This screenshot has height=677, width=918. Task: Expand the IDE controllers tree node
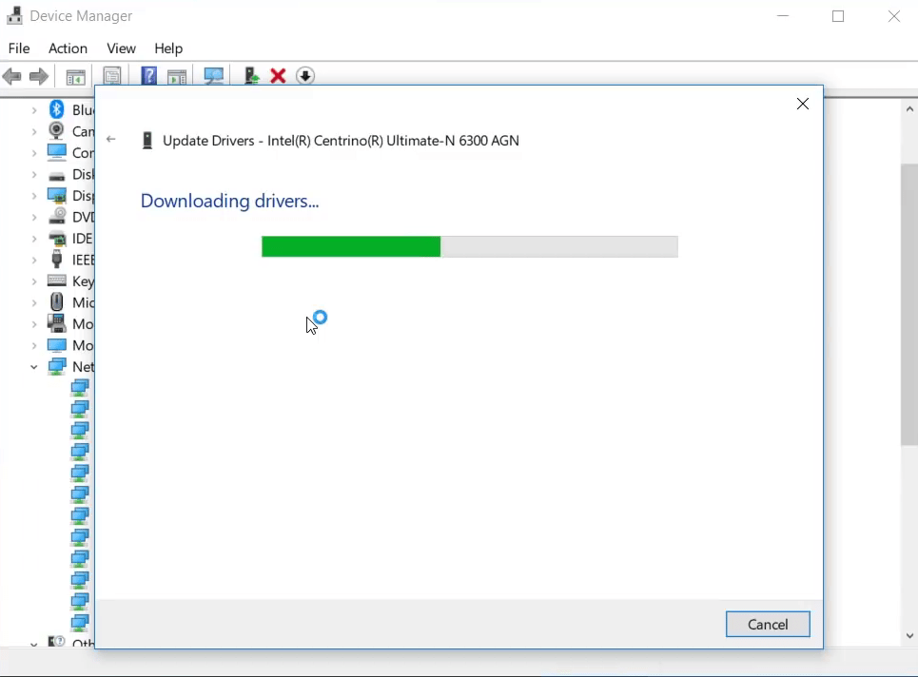pyautogui.click(x=34, y=239)
